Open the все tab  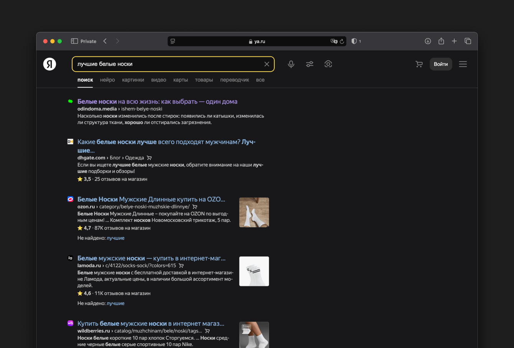(x=260, y=80)
